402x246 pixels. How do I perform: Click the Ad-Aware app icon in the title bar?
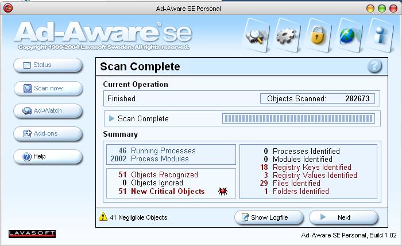tap(8, 8)
